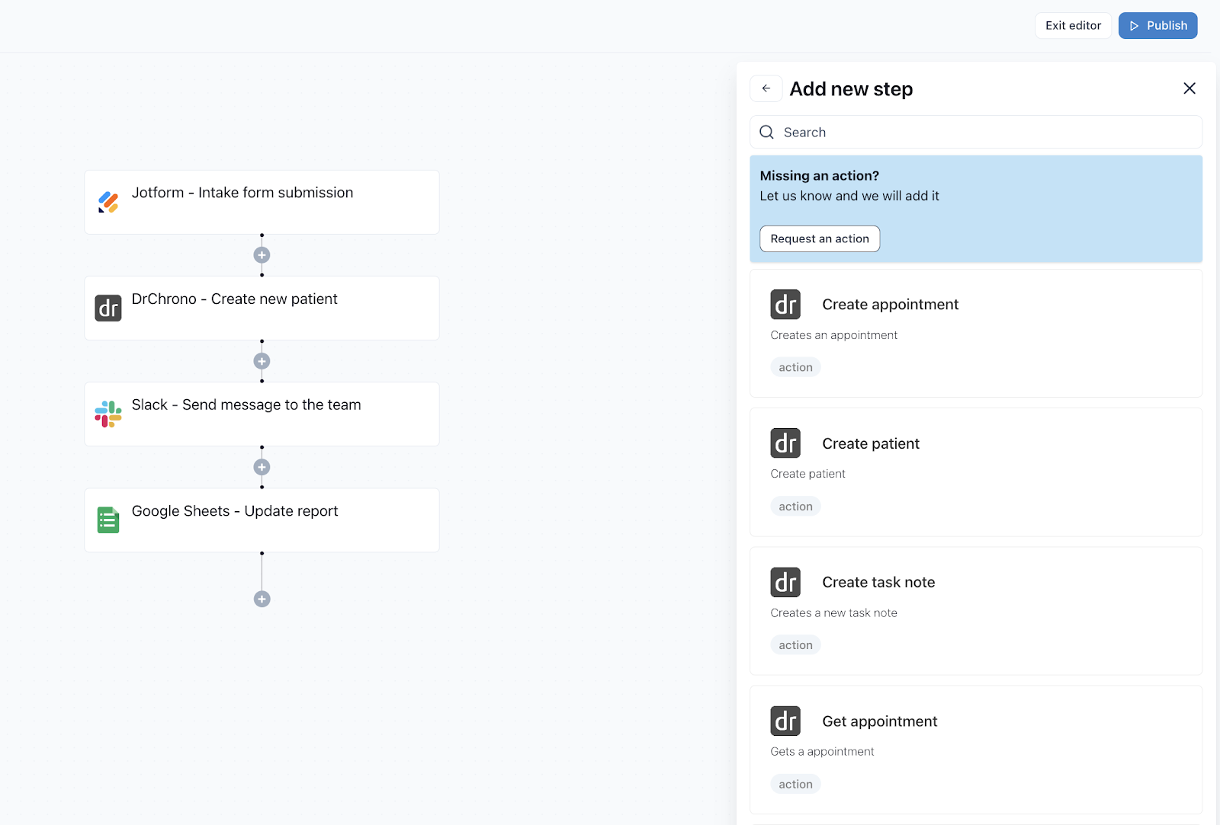1220x825 pixels.
Task: Add step below Google Sheets Update report
Action: point(262,599)
